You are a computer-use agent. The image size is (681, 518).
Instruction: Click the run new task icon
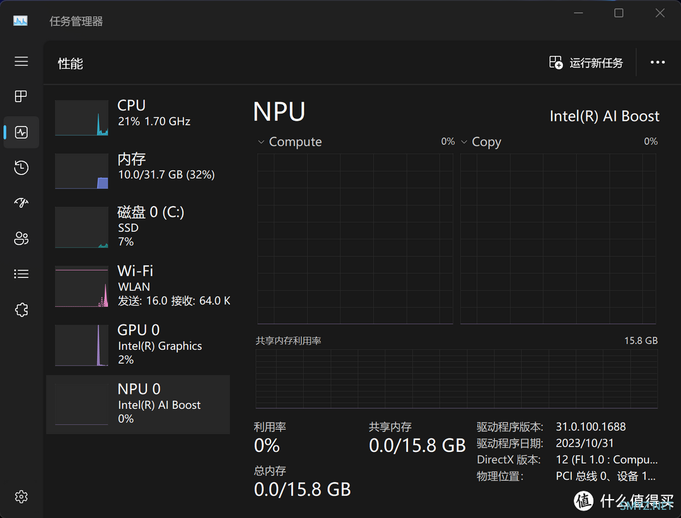coord(556,62)
